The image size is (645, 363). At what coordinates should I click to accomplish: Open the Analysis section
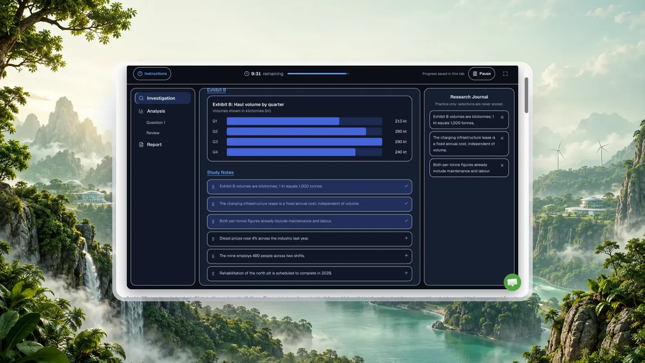[156, 111]
